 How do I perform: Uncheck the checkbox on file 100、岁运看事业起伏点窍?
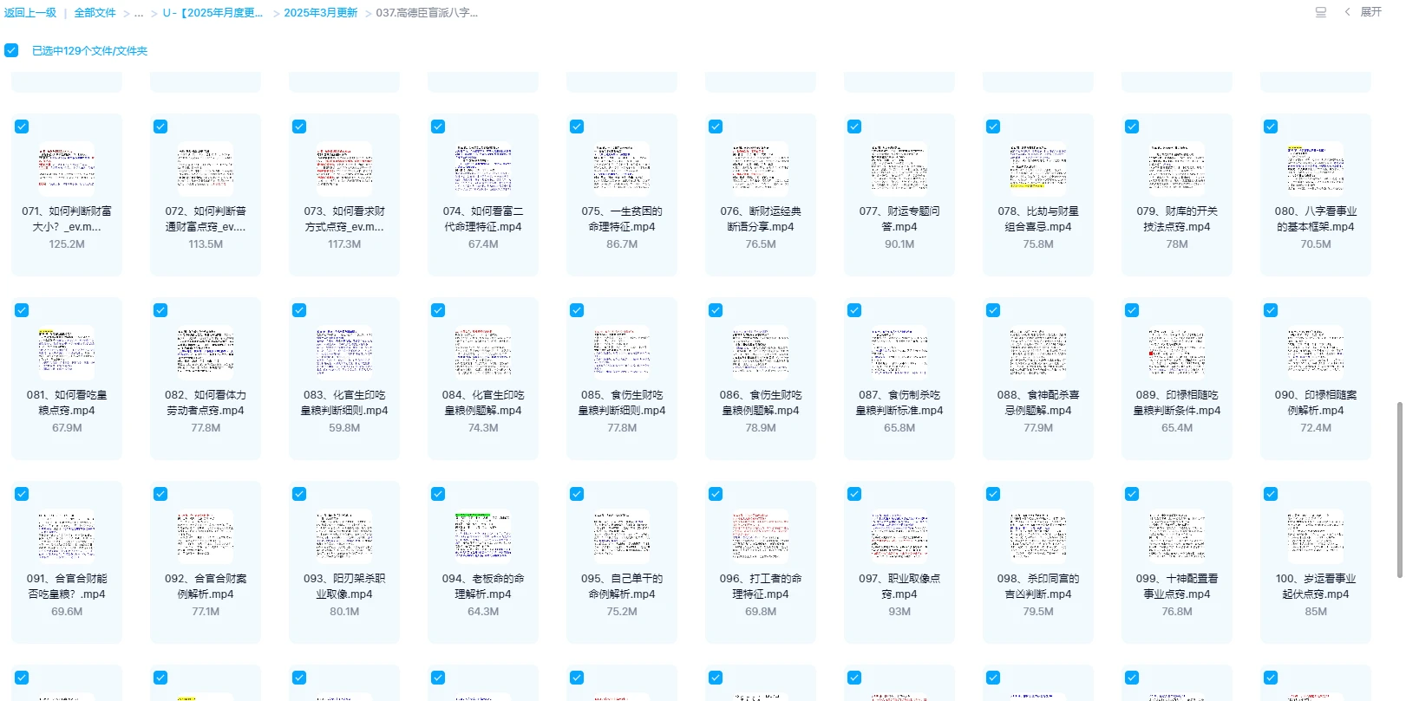[1271, 494]
